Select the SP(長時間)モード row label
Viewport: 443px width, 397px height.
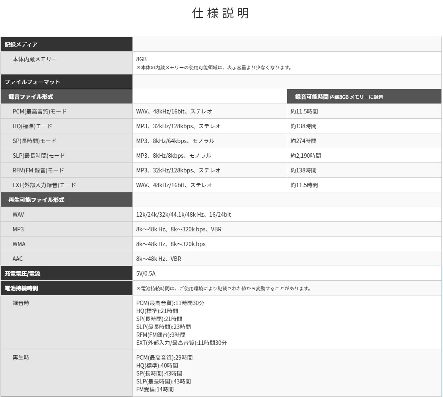point(35,141)
